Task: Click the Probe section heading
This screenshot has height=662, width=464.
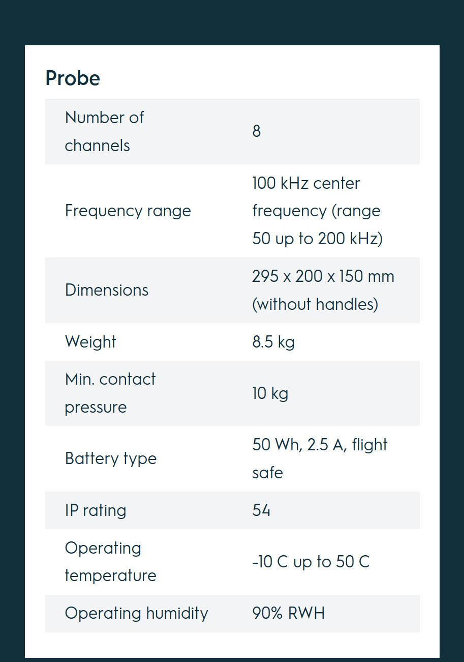Action: (x=73, y=78)
